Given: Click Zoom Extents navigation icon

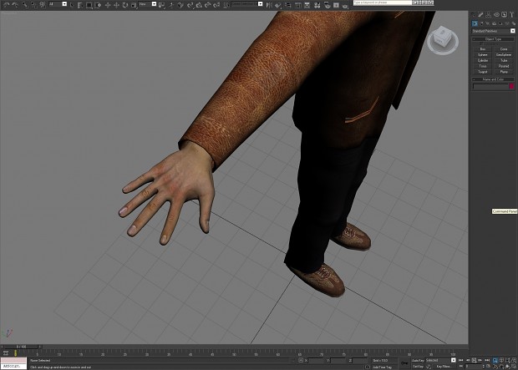Looking at the screenshot, I should click(507, 360).
